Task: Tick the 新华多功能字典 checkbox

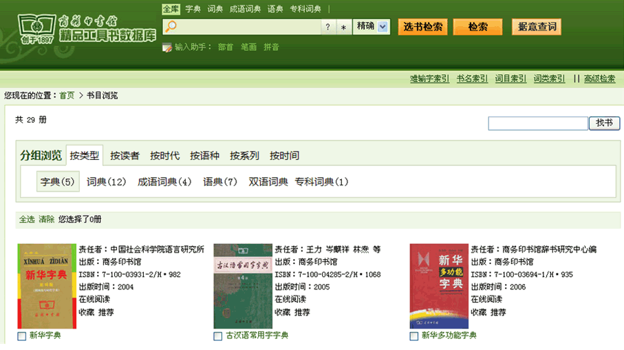Action: 414,336
